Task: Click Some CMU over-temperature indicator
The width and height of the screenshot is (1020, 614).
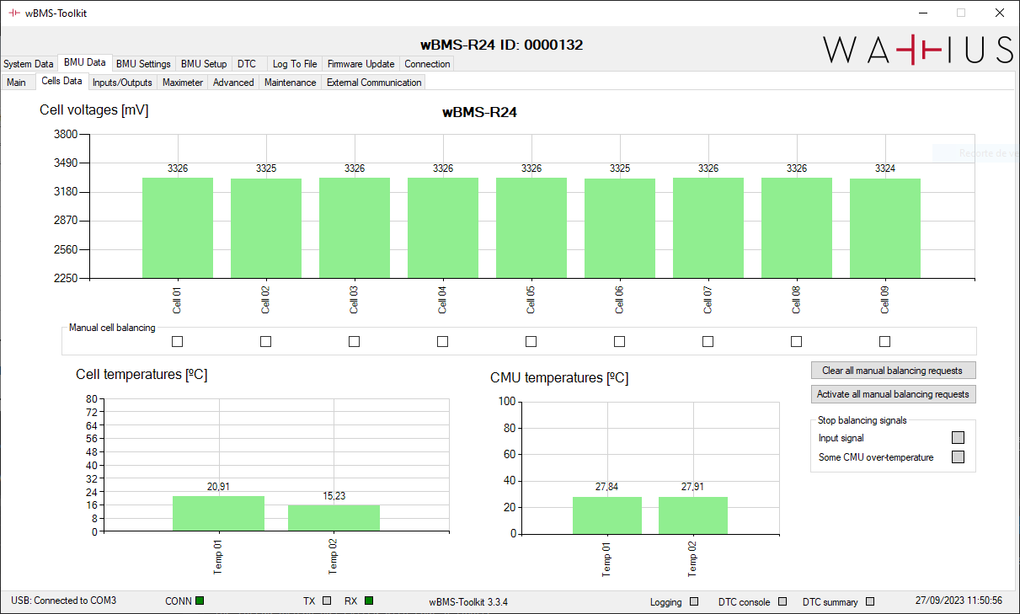Action: (957, 457)
